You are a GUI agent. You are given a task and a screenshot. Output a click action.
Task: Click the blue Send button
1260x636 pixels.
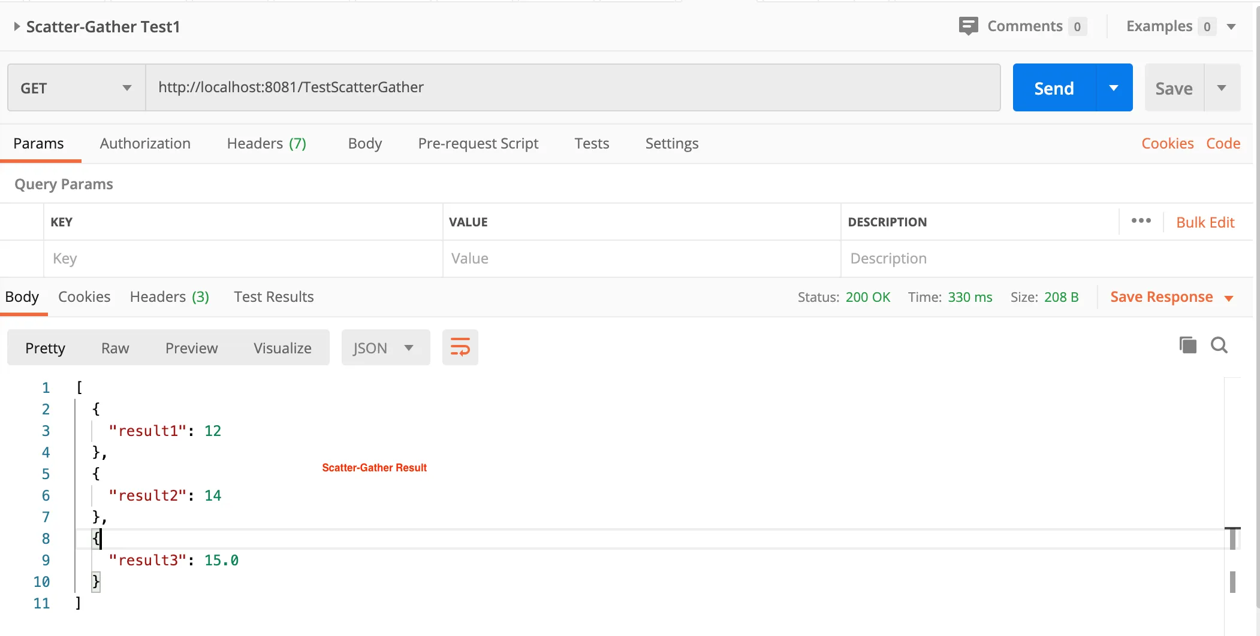[1054, 88]
